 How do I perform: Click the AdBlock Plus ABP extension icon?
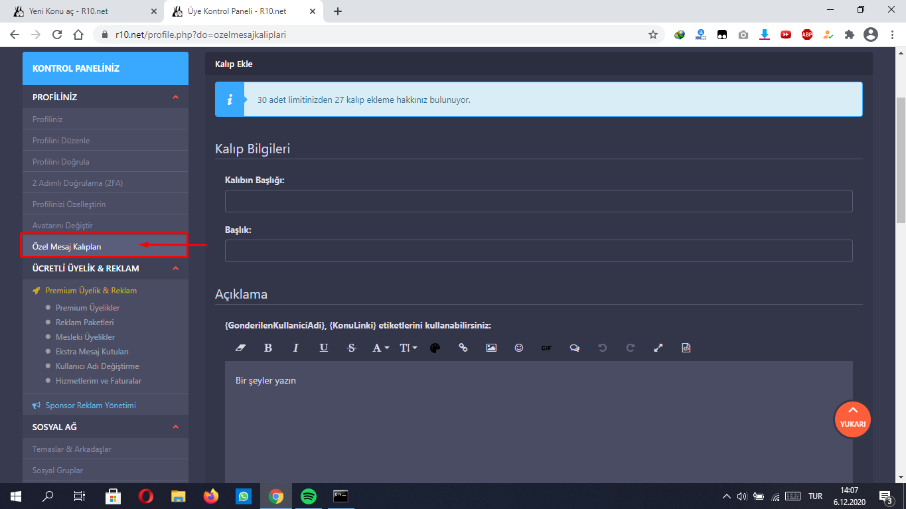point(807,35)
